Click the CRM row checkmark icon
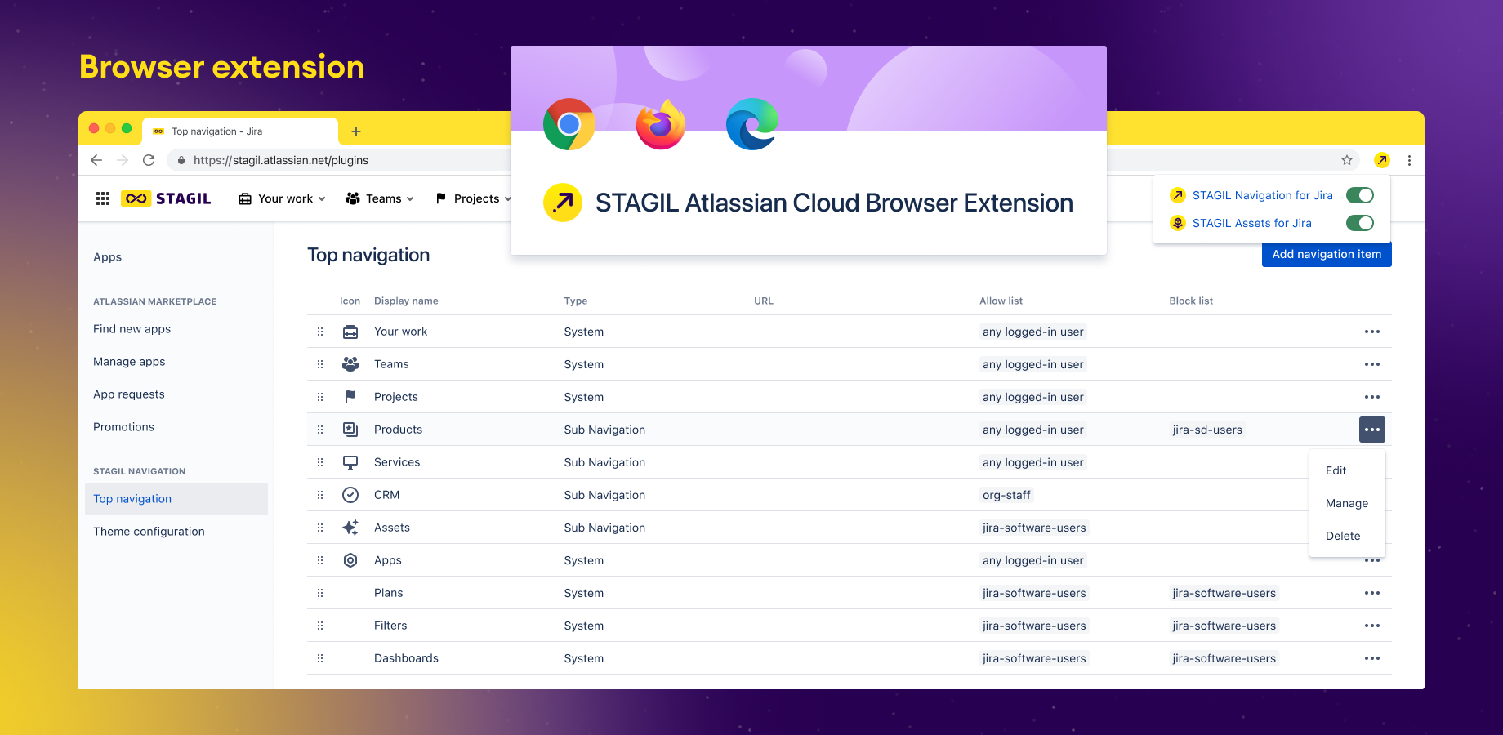 pyautogui.click(x=350, y=495)
